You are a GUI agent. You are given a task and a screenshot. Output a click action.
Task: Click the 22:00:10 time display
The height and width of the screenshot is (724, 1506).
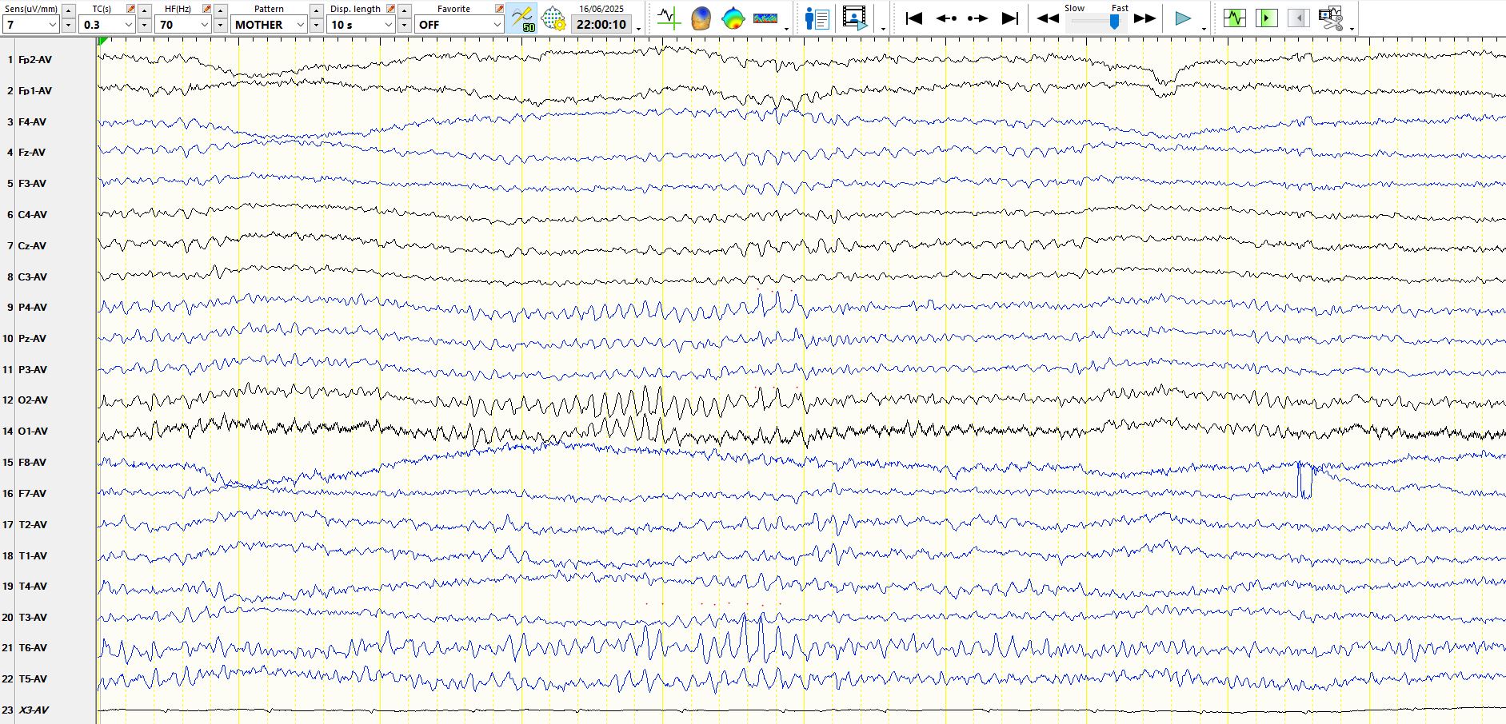click(x=601, y=25)
